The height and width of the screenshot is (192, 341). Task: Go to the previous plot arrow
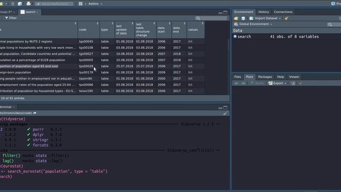click(237, 83)
